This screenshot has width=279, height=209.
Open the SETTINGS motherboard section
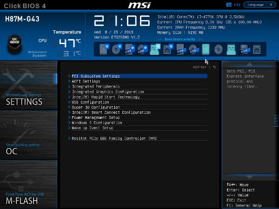pos(28,85)
